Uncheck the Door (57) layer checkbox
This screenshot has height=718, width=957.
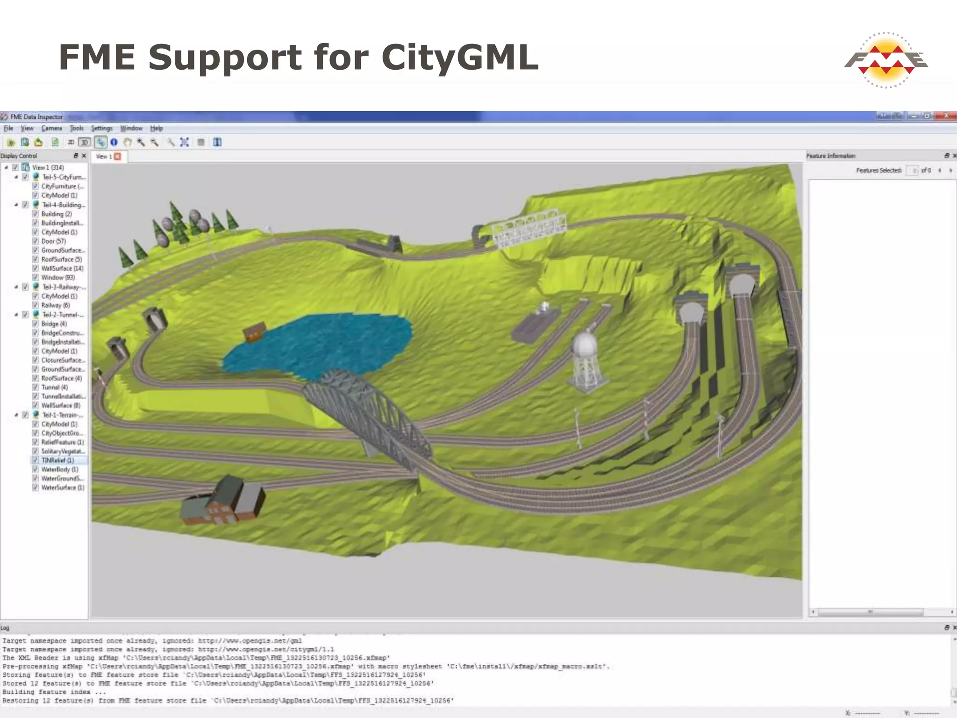coord(35,241)
